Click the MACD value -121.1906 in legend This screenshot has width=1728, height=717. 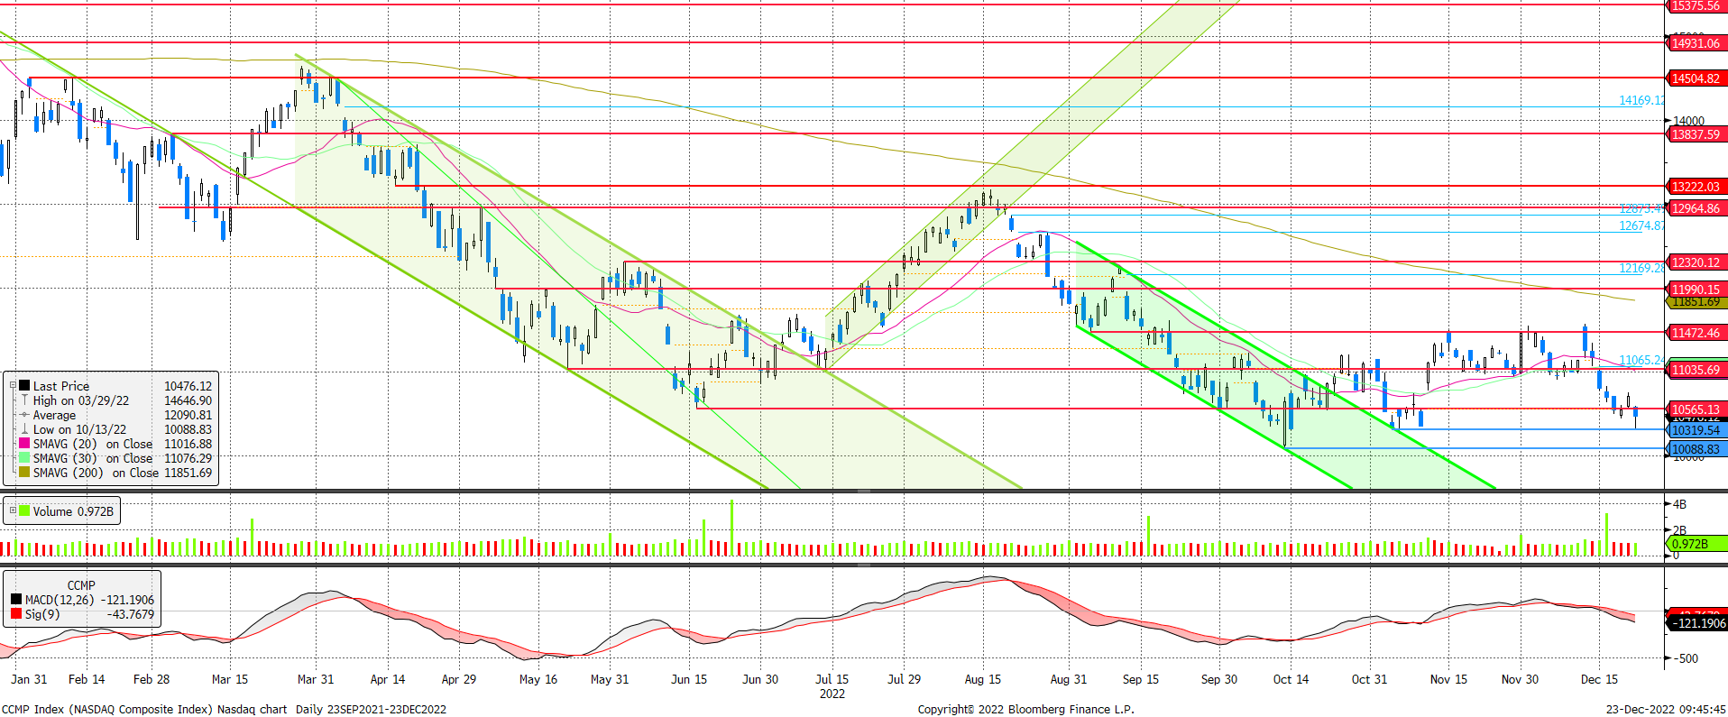(127, 600)
